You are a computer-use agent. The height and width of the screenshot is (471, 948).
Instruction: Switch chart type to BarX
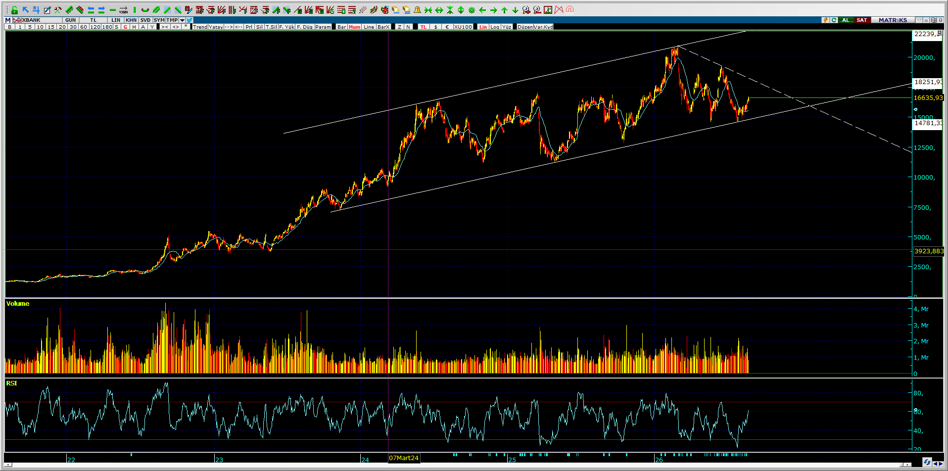383,27
